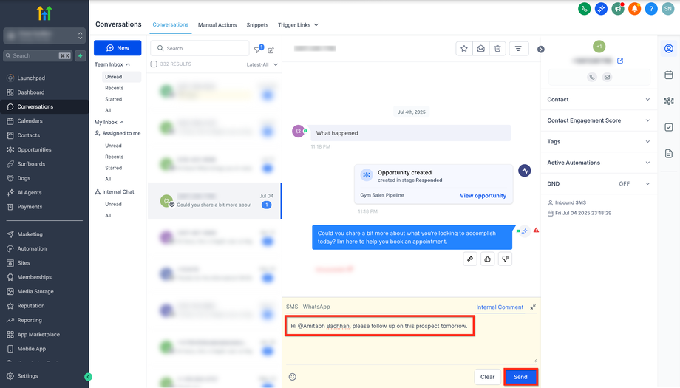The width and height of the screenshot is (680, 388).
Task: Star this conversation using the star icon
Action: [464, 49]
